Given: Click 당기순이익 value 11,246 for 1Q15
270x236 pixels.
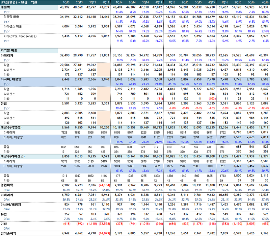Looking at the screenshot, I should click(171, 233).
